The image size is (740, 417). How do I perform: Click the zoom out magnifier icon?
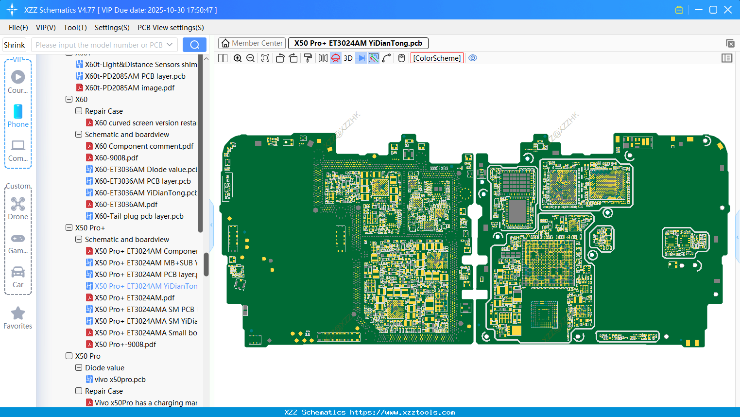(x=251, y=58)
